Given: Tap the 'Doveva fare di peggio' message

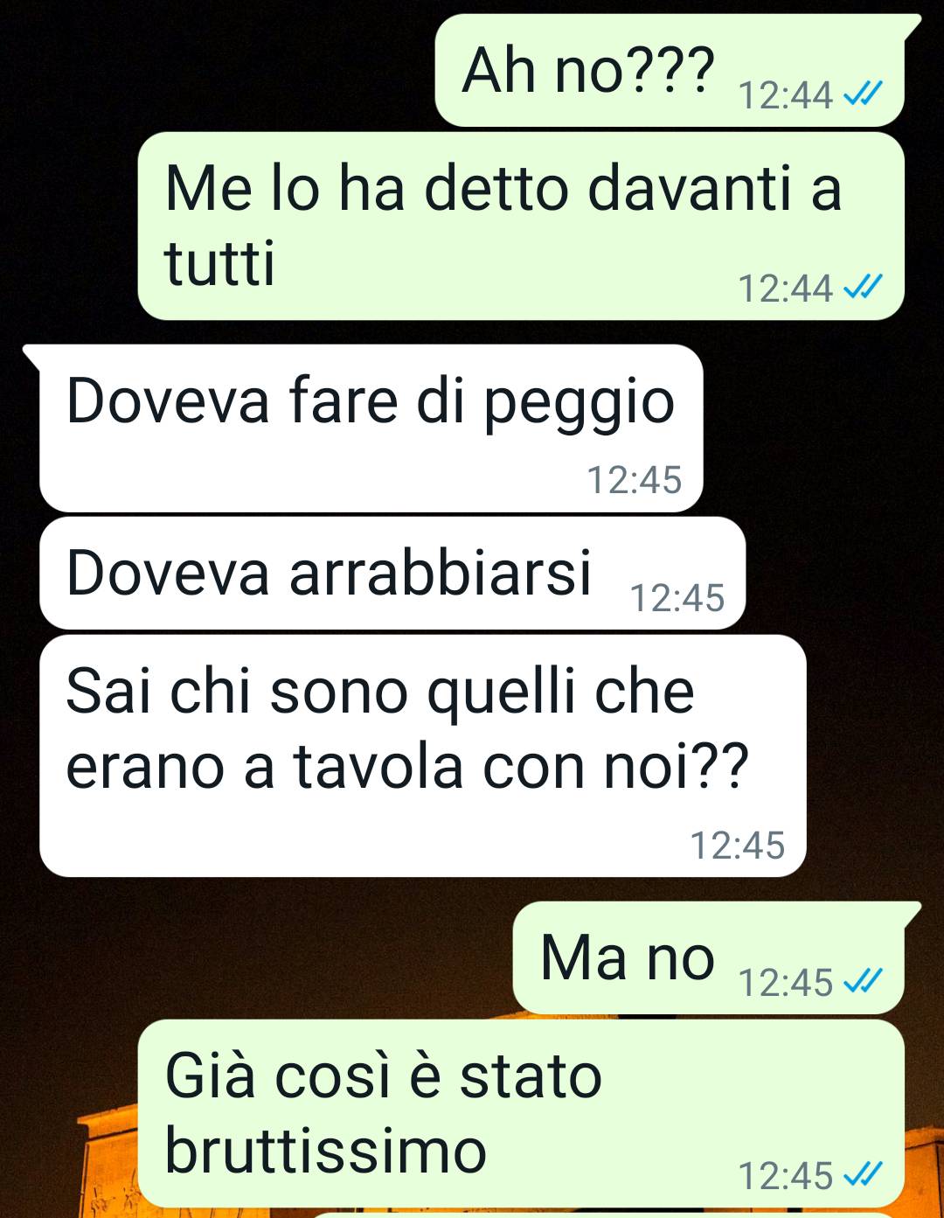Looking at the screenshot, I should pyautogui.click(x=371, y=428).
